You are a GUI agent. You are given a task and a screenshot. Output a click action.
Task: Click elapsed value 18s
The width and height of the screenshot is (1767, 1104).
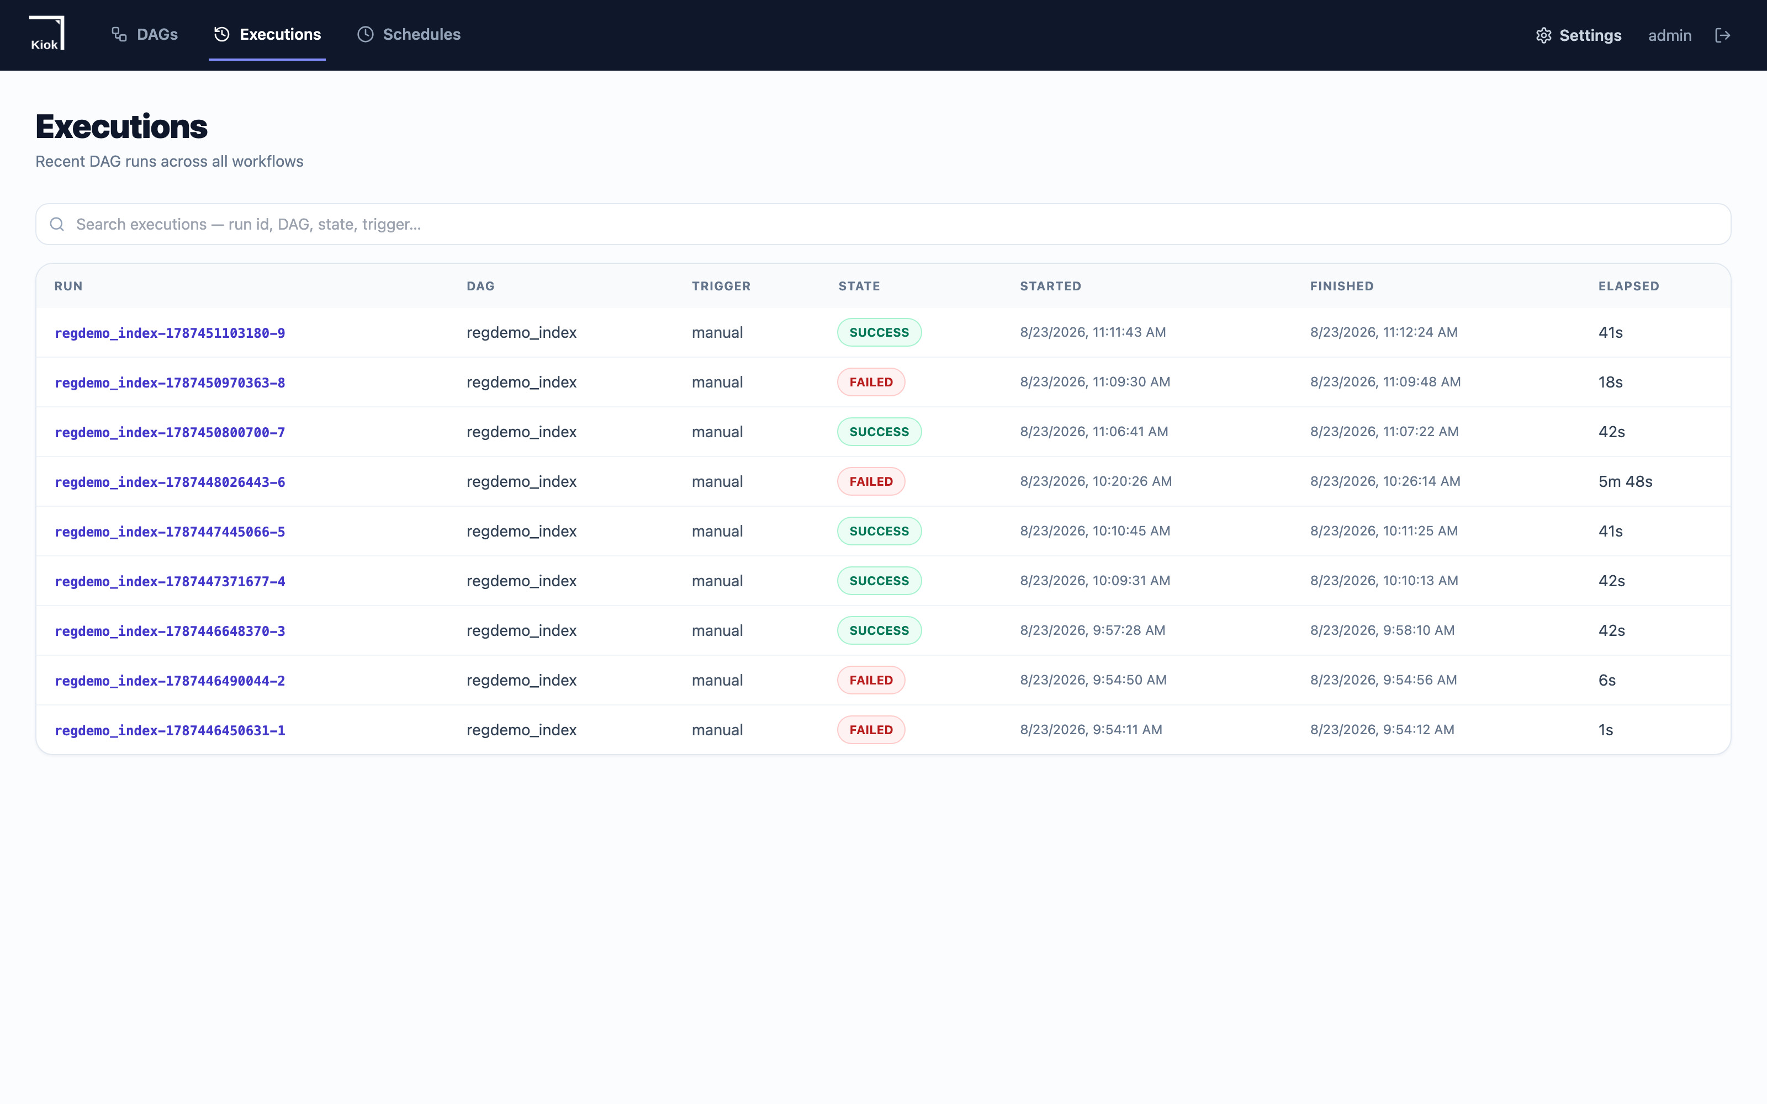coord(1610,382)
